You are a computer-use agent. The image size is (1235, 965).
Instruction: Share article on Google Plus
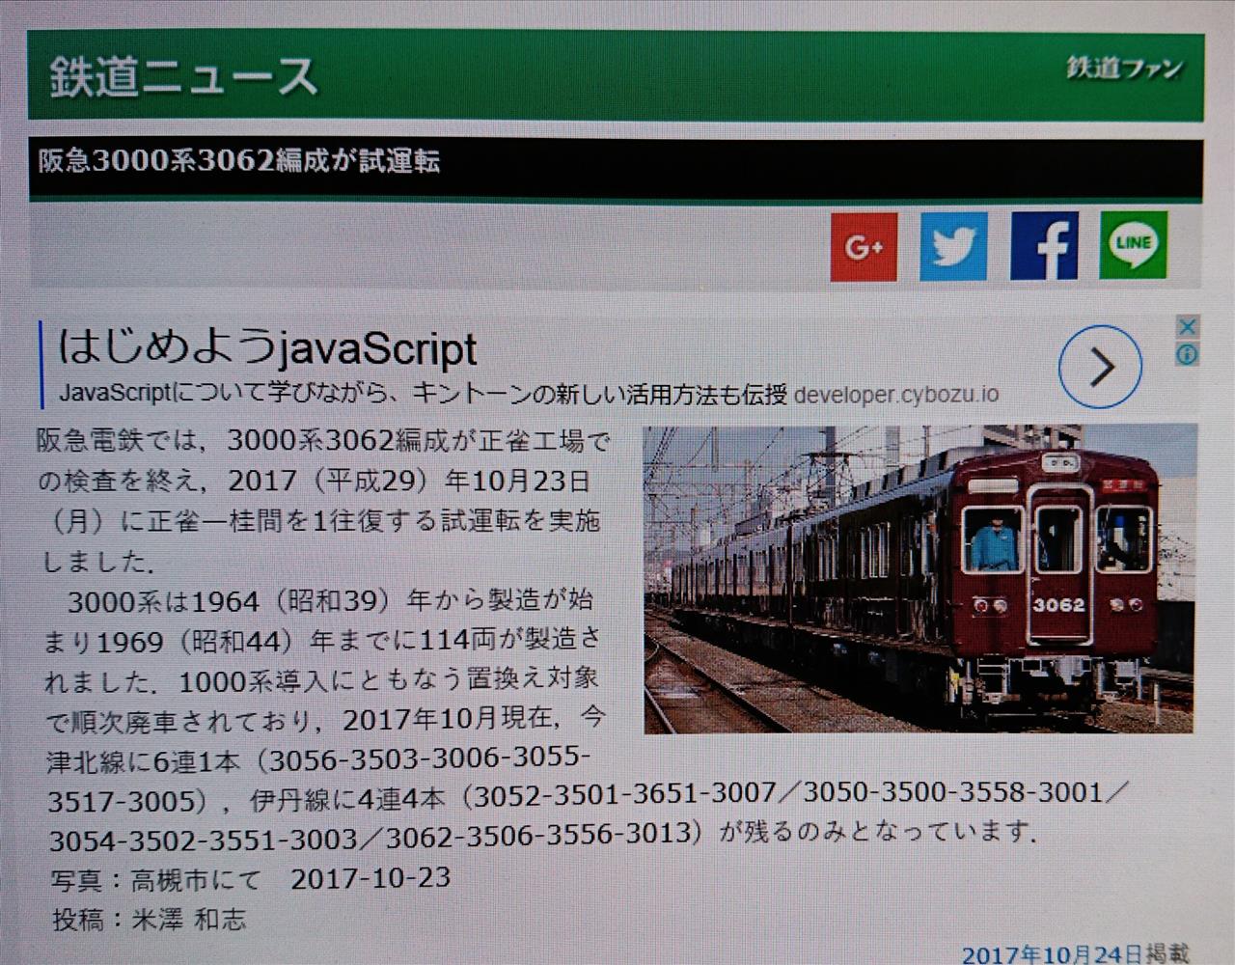(864, 247)
